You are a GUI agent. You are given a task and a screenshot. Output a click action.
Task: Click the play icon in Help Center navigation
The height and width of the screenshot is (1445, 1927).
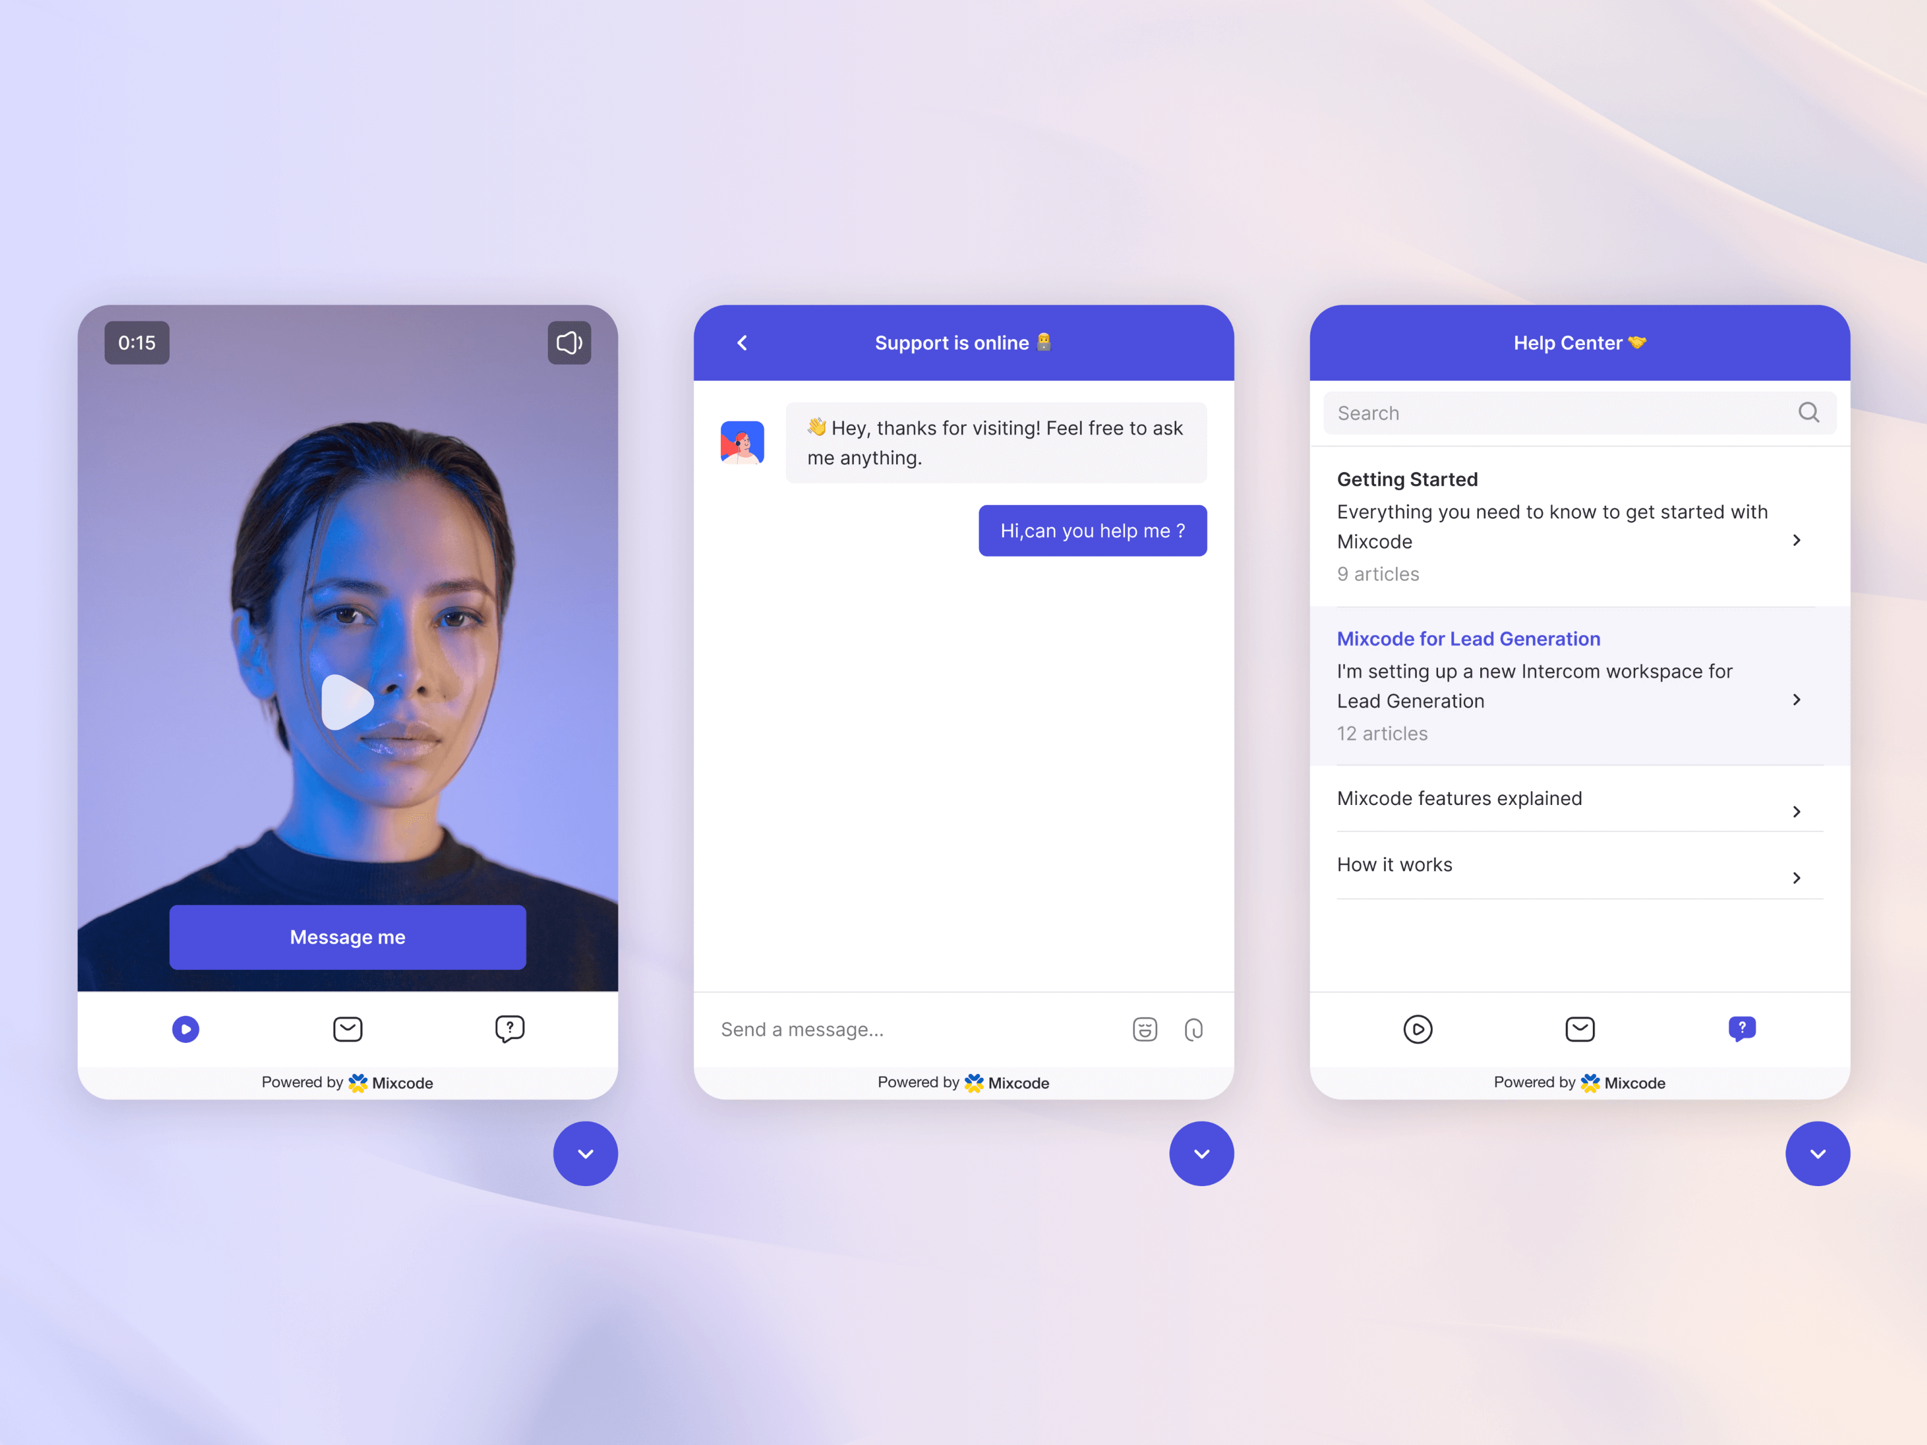[x=1416, y=1029]
